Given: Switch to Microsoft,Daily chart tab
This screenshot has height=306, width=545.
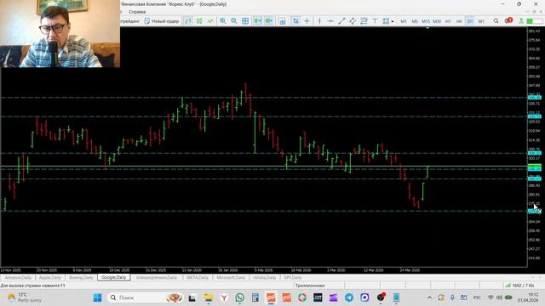Looking at the screenshot, I should [231, 278].
